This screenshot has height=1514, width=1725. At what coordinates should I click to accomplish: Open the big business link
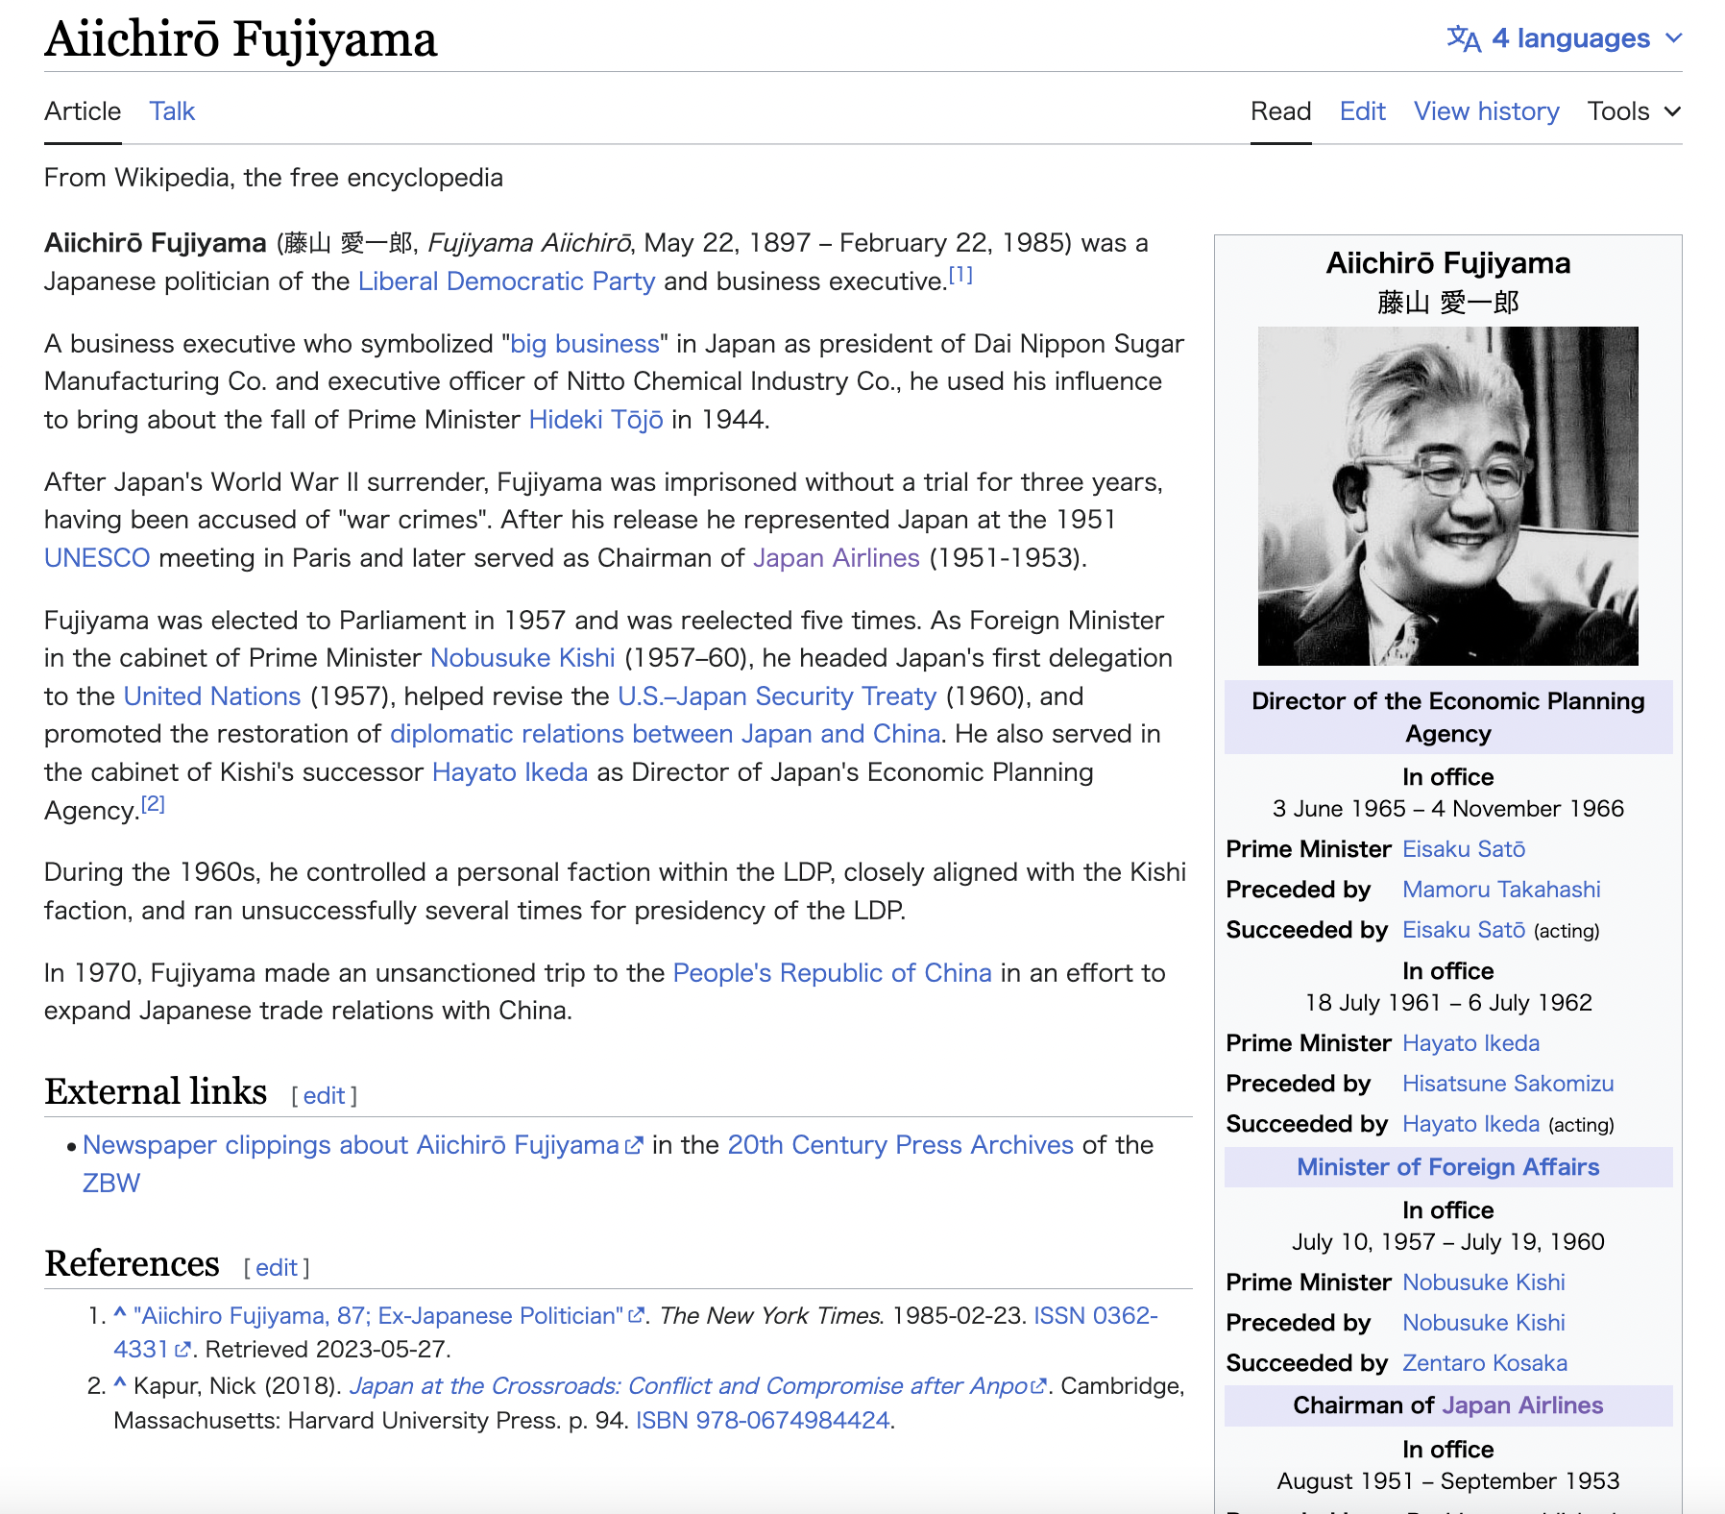pyautogui.click(x=585, y=344)
